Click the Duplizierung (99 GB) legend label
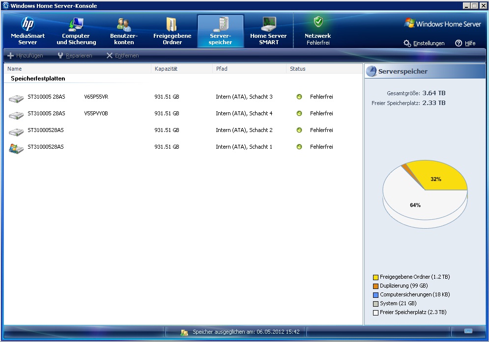Image resolution: width=489 pixels, height=342 pixels. [x=404, y=286]
